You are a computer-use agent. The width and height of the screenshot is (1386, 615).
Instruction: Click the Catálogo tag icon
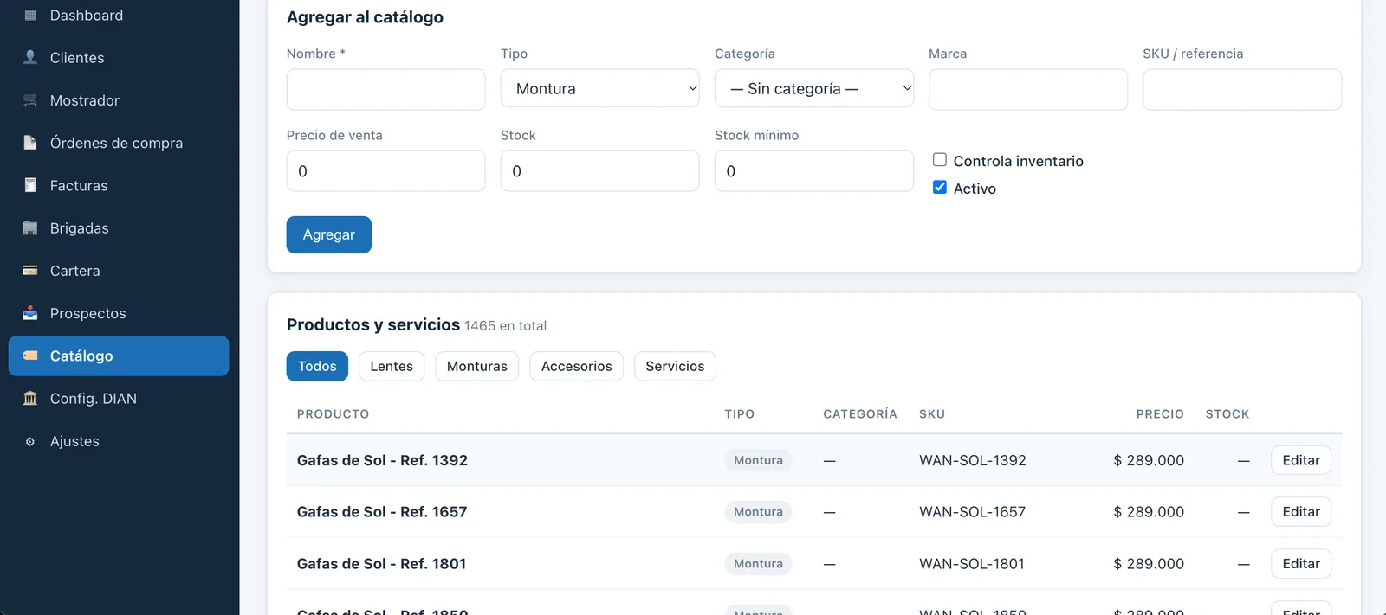tap(30, 356)
